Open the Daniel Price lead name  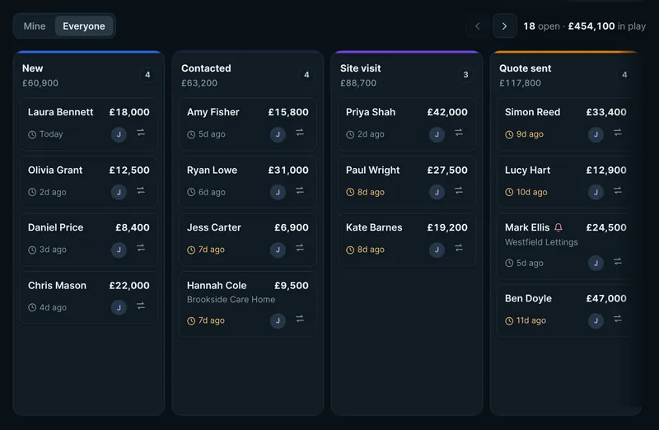point(55,227)
